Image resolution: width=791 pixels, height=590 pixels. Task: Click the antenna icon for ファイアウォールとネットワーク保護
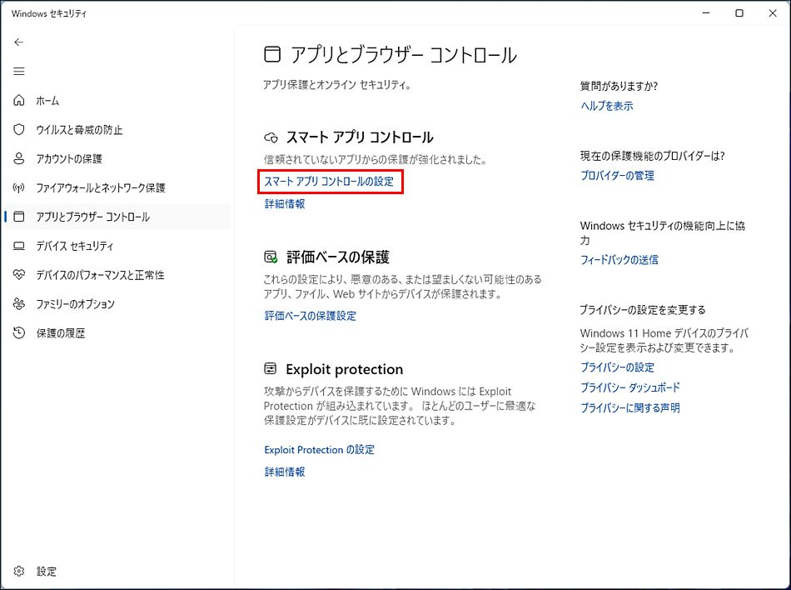pos(18,187)
